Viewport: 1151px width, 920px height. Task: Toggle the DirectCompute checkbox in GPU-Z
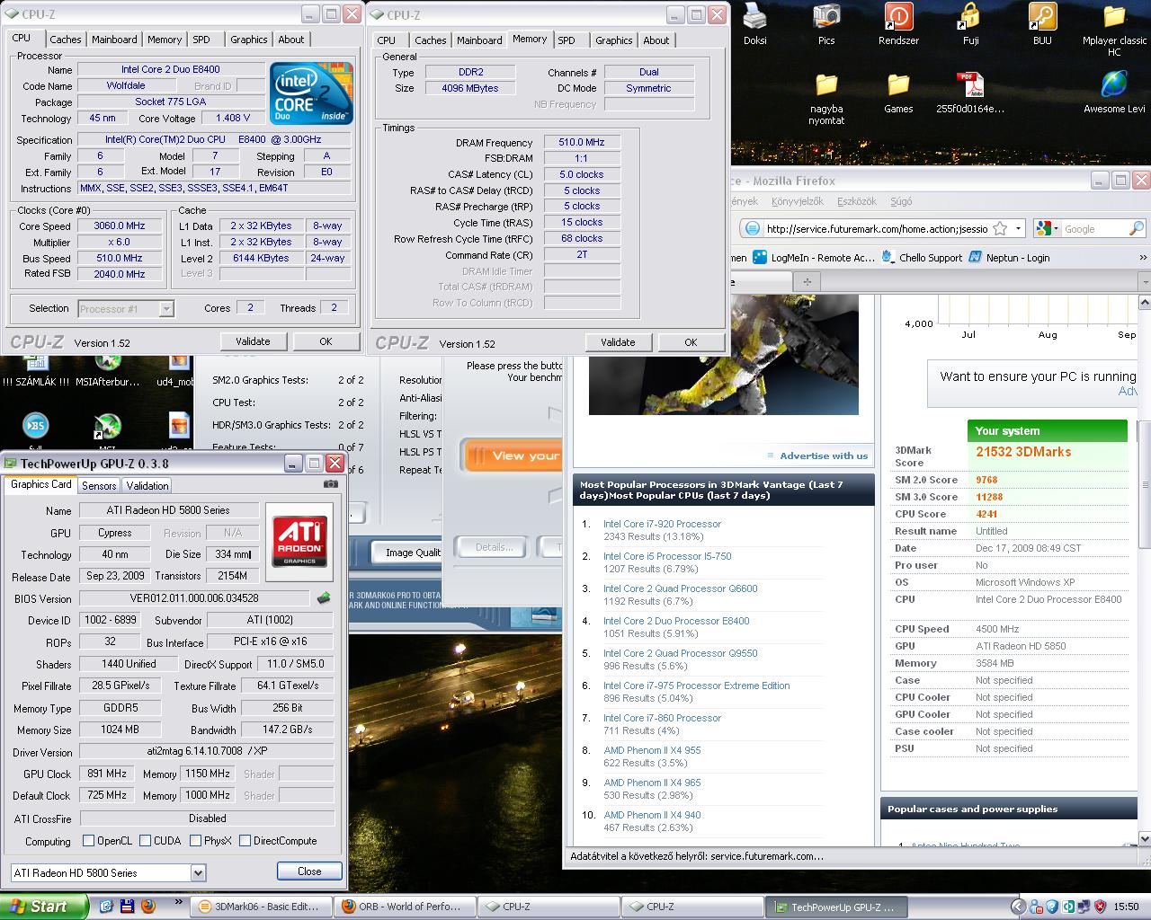245,841
